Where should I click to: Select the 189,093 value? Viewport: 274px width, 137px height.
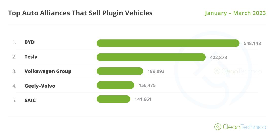[x=156, y=71]
